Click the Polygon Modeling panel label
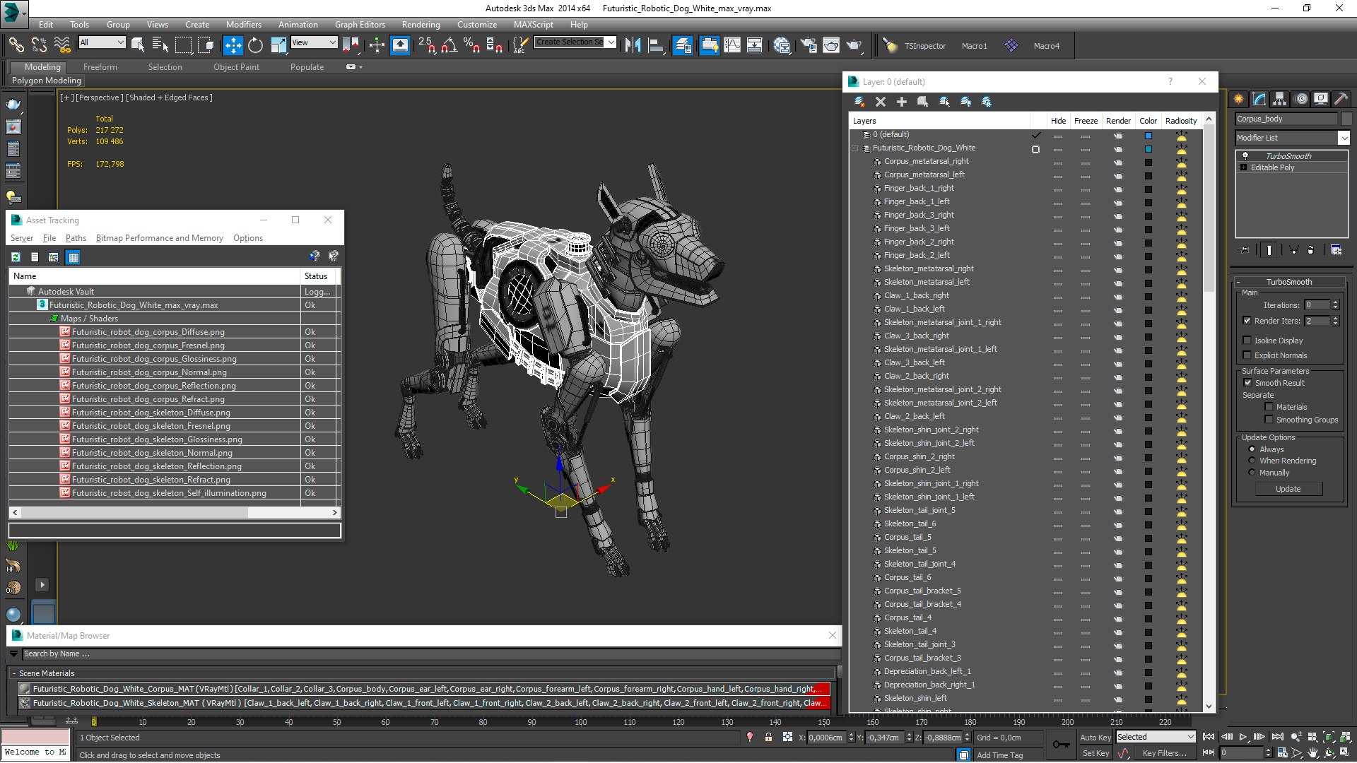Viewport: 1357px width, 763px height. (x=47, y=81)
